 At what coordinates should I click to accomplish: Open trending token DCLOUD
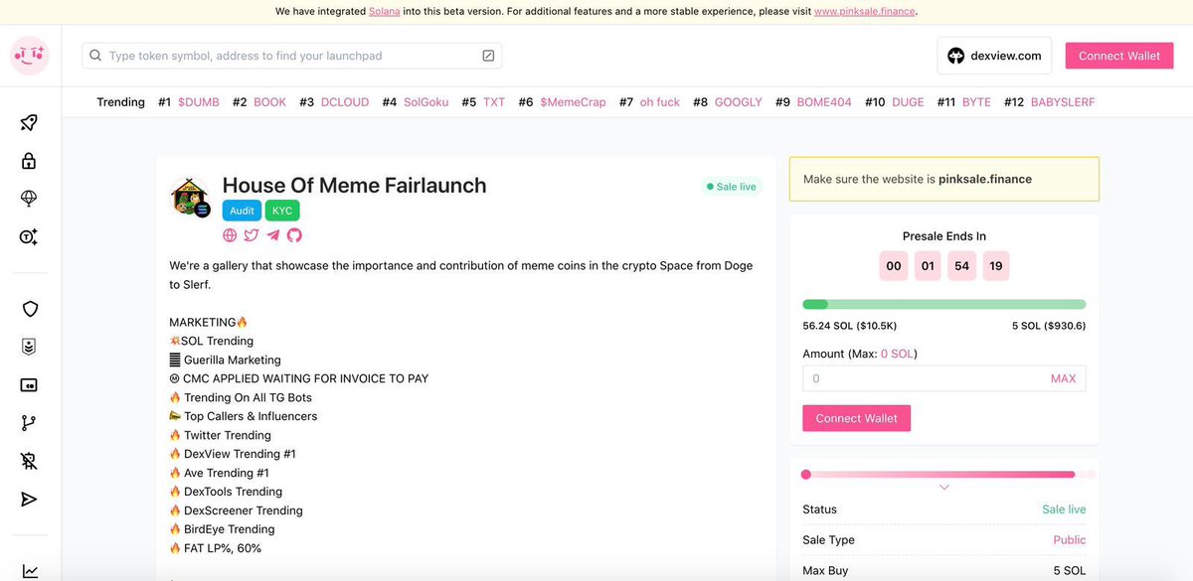344,102
